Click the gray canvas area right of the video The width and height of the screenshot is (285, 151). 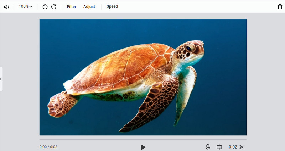pos(265,78)
